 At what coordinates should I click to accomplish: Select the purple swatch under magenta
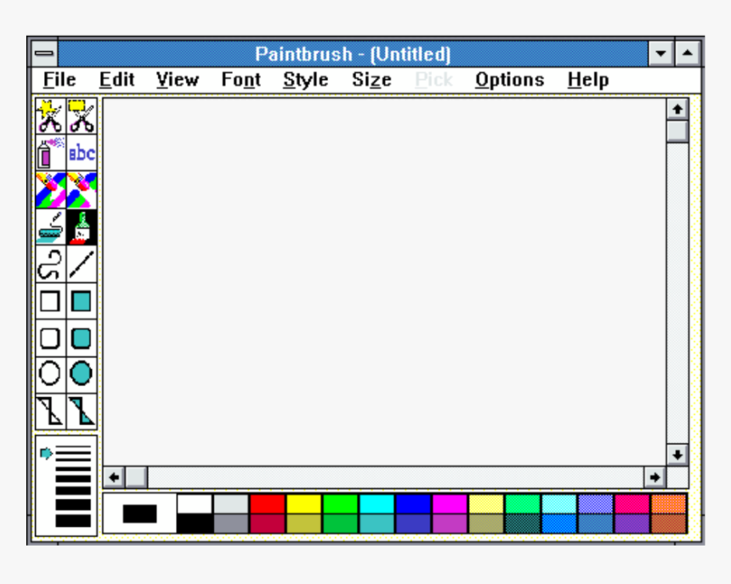pyautogui.click(x=450, y=524)
